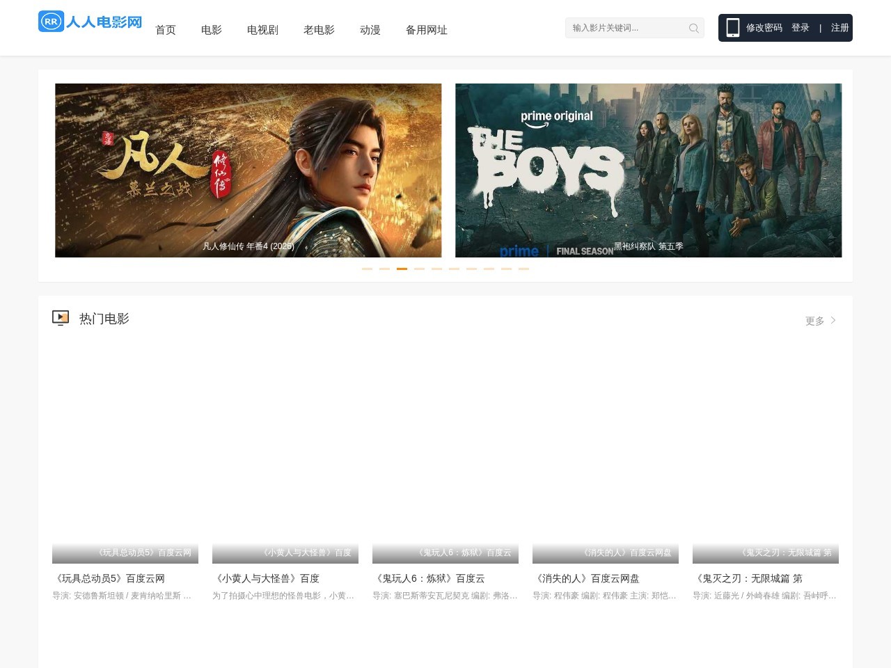Click the 《小黄人与大怪兽》 poster caption overlay
891x668 pixels.
coord(285,553)
